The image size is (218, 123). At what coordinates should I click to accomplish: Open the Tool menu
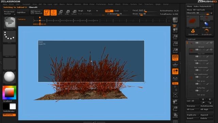[x=140, y=4]
